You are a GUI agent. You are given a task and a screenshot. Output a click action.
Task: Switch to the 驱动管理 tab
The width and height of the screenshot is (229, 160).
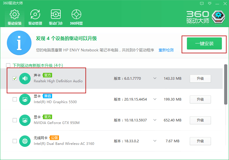click(35, 17)
